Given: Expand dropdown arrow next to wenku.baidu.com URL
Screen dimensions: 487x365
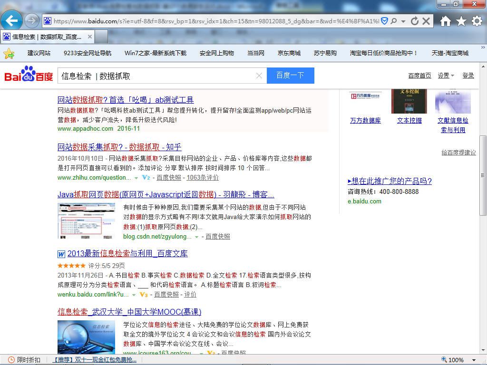Looking at the screenshot, I should point(134,295).
